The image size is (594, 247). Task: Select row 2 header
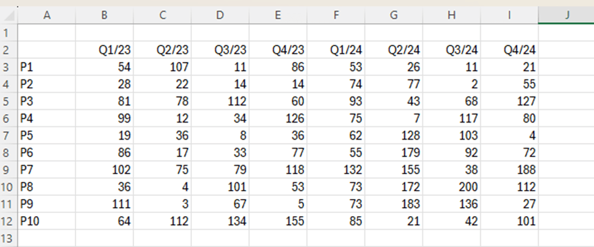(x=9, y=50)
